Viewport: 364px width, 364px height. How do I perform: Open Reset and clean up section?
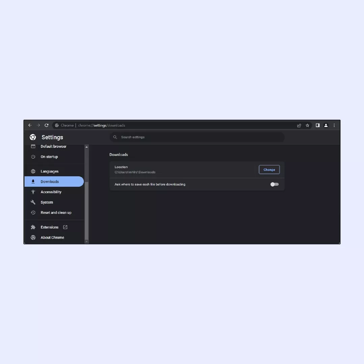55,213
